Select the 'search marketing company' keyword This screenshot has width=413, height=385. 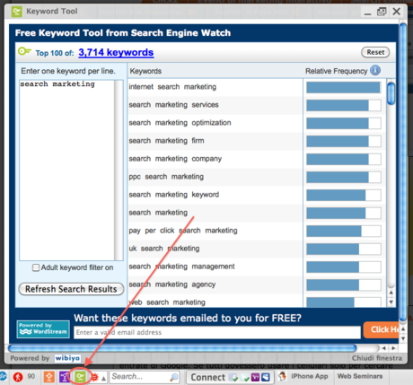pos(175,159)
